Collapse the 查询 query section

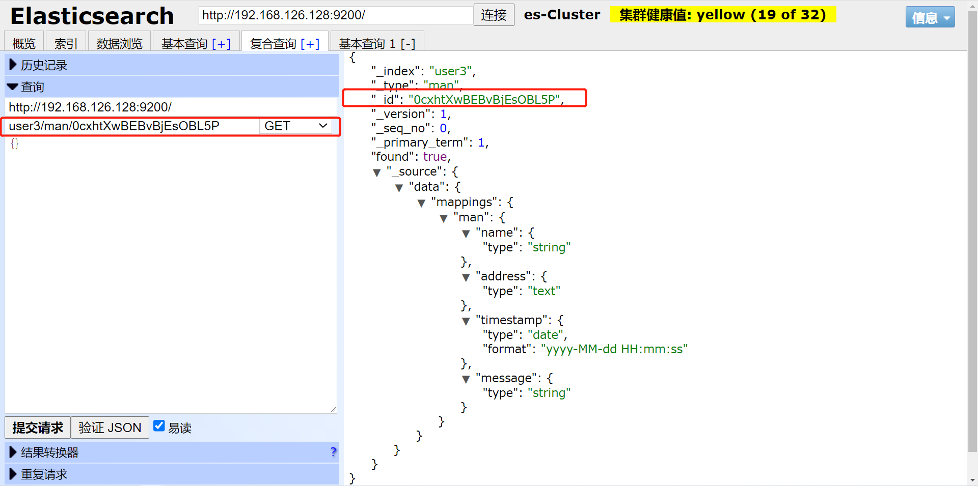[12, 87]
